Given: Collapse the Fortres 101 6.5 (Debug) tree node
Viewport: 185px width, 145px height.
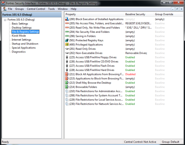Looking at the screenshot, I should [x=5, y=20].
